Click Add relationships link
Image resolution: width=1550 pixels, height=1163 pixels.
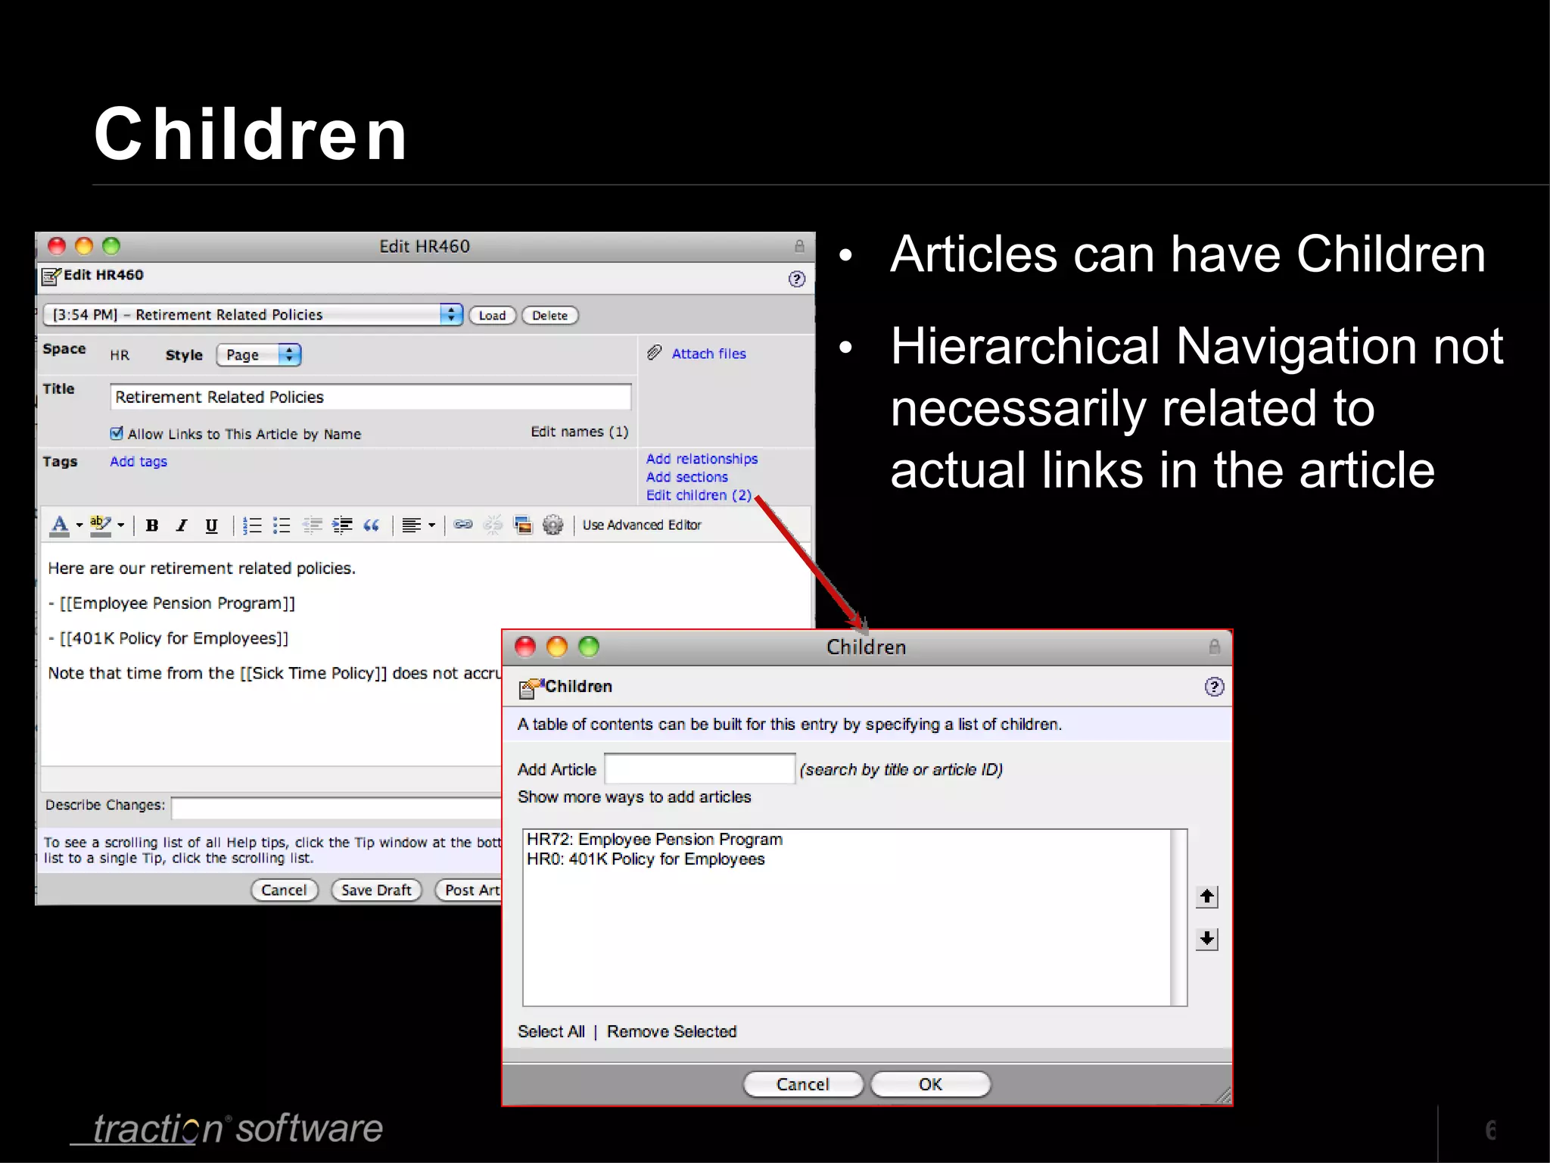(702, 459)
